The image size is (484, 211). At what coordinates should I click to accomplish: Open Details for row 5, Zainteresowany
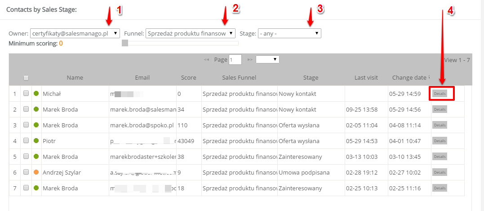click(440, 157)
